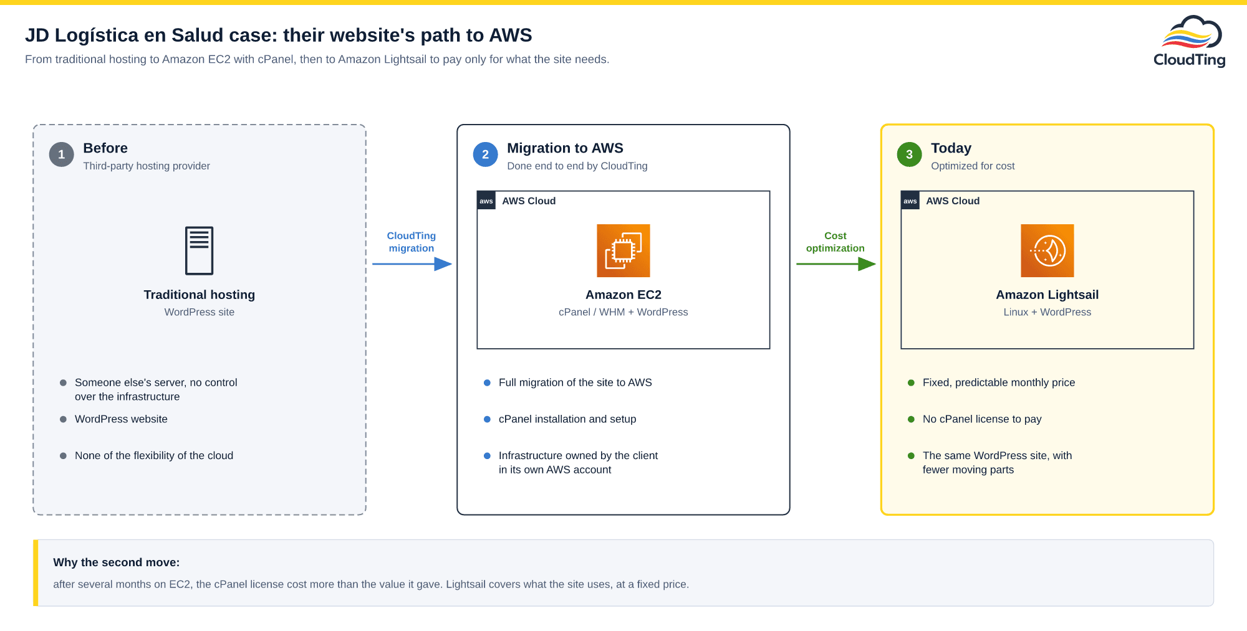This screenshot has width=1247, height=631.
Task: Click the CloudTing cloud logo
Action: coord(1190,41)
